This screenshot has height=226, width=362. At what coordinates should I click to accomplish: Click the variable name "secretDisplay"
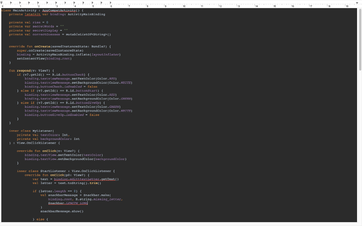(x=45, y=30)
